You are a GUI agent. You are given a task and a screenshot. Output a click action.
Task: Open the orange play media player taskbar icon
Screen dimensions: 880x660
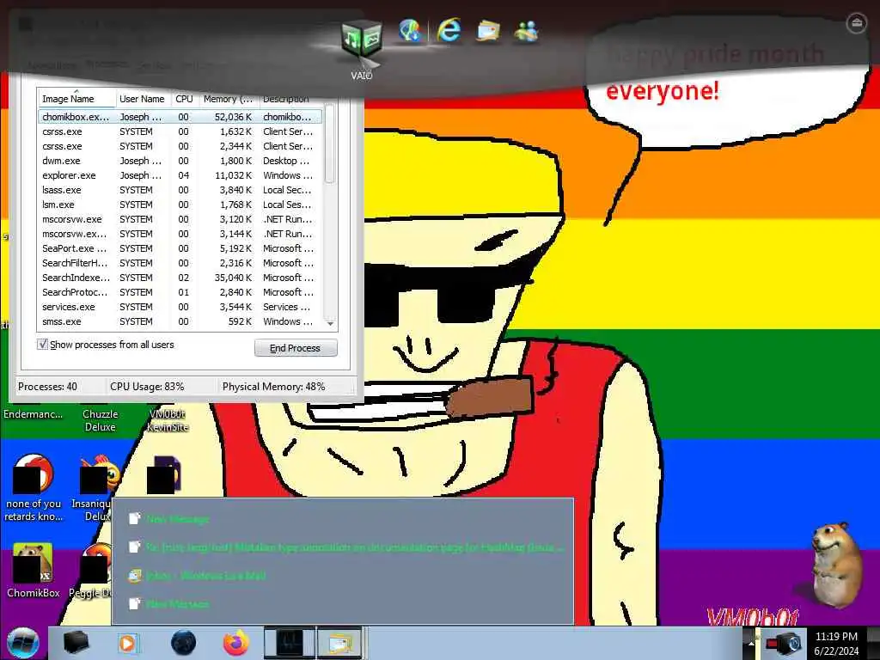(127, 643)
